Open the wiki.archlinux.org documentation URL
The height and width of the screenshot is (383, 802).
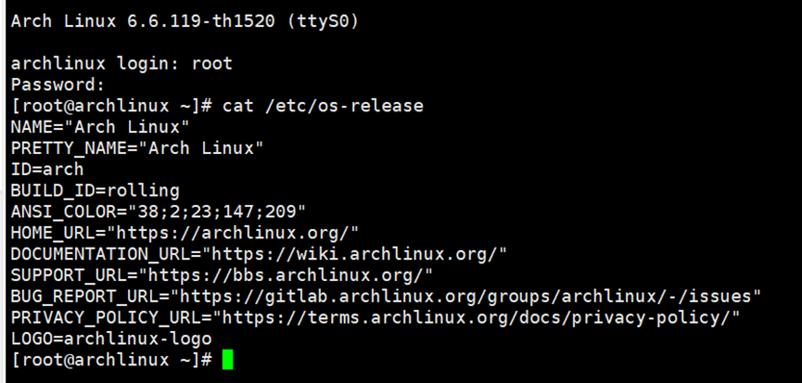[x=358, y=254]
